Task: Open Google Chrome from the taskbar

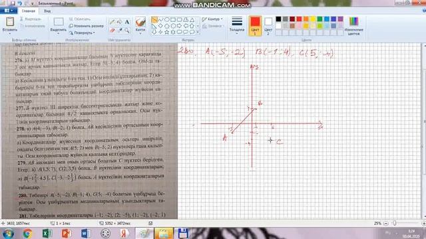Action: click(28, 233)
